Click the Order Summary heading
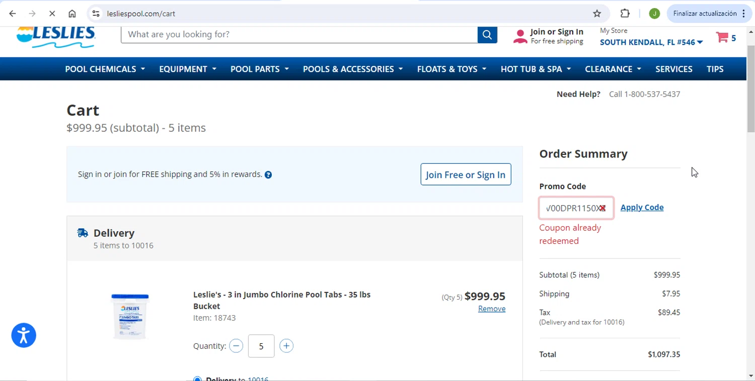755x381 pixels. tap(583, 154)
